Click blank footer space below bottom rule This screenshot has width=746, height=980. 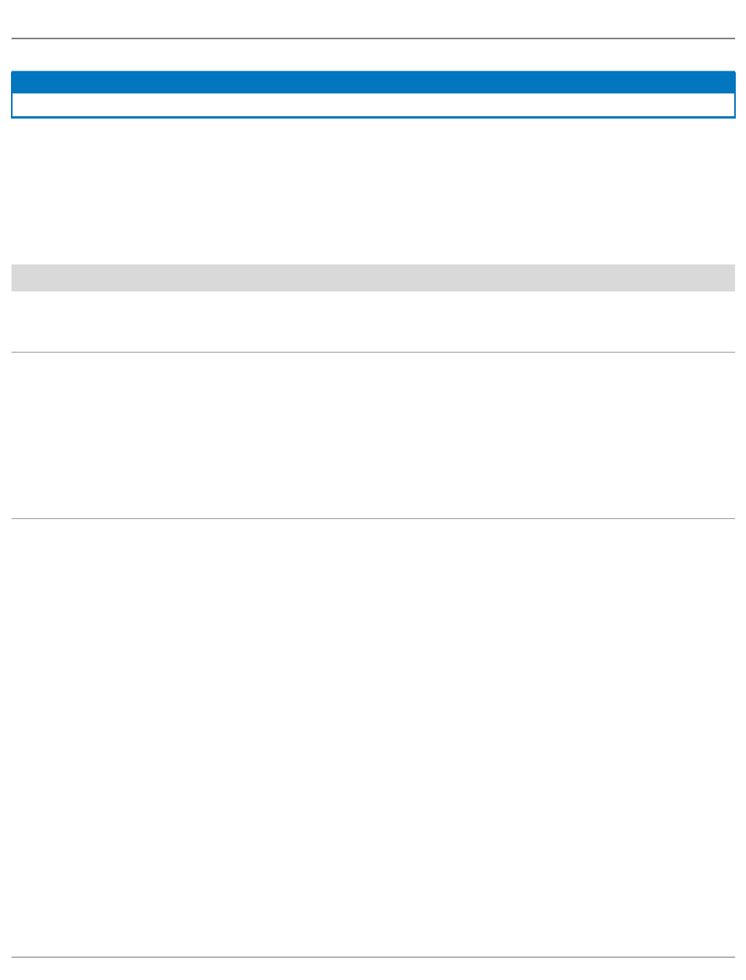373,969
